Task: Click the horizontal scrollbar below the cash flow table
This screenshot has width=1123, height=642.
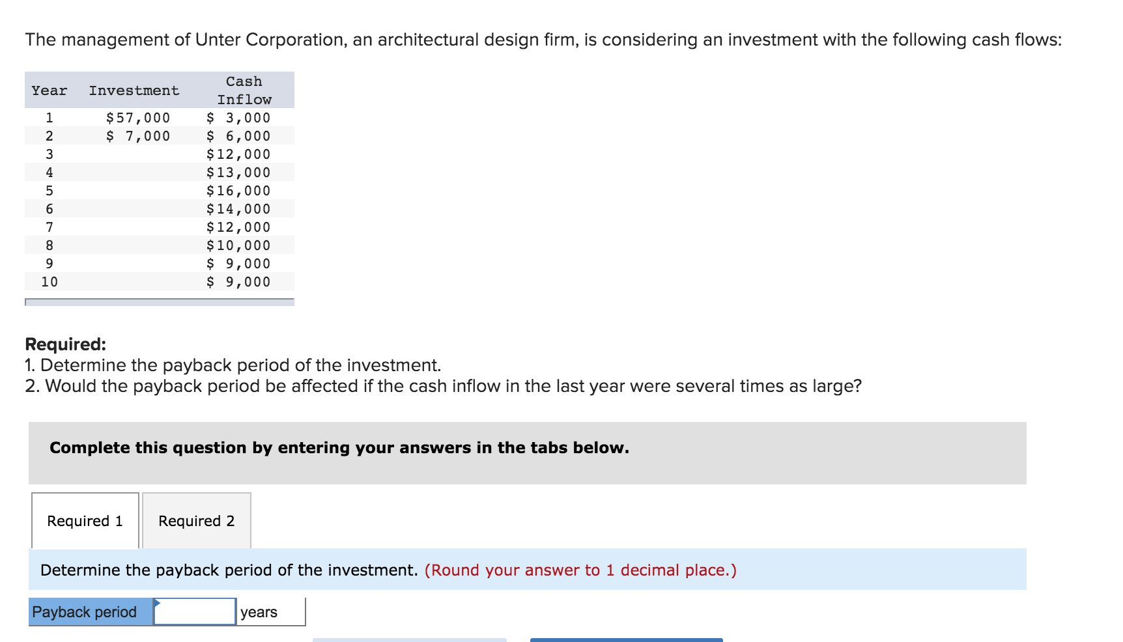Action: tap(159, 302)
